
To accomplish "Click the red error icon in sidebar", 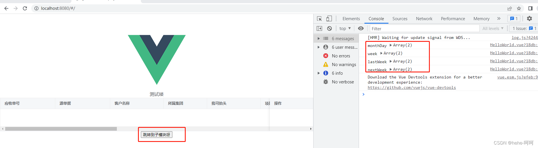I will pyautogui.click(x=326, y=56).
